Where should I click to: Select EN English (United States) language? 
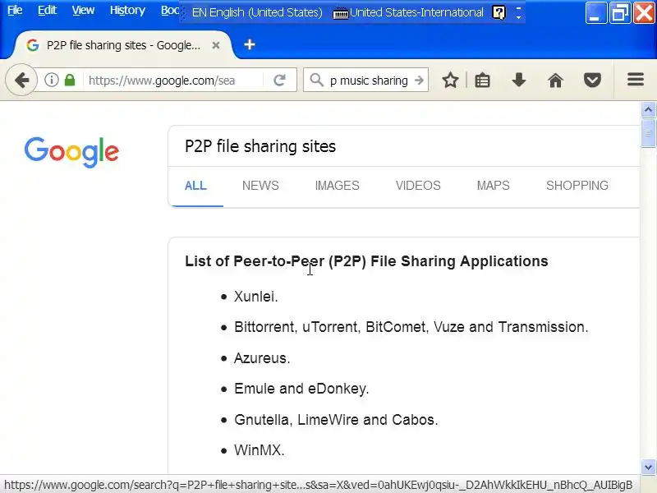(x=257, y=12)
